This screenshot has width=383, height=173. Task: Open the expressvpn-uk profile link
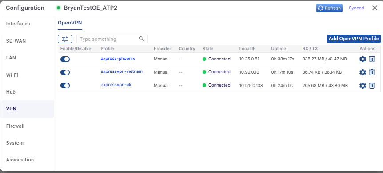point(116,85)
